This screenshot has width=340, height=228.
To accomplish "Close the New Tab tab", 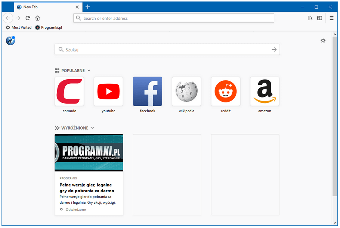I will coord(77,7).
